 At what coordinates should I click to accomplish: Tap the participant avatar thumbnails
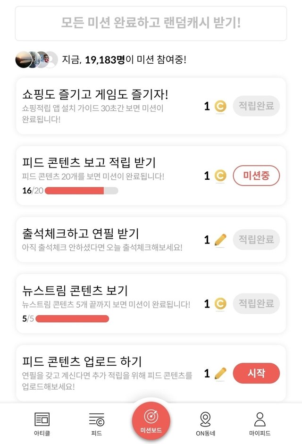pyautogui.click(x=37, y=60)
